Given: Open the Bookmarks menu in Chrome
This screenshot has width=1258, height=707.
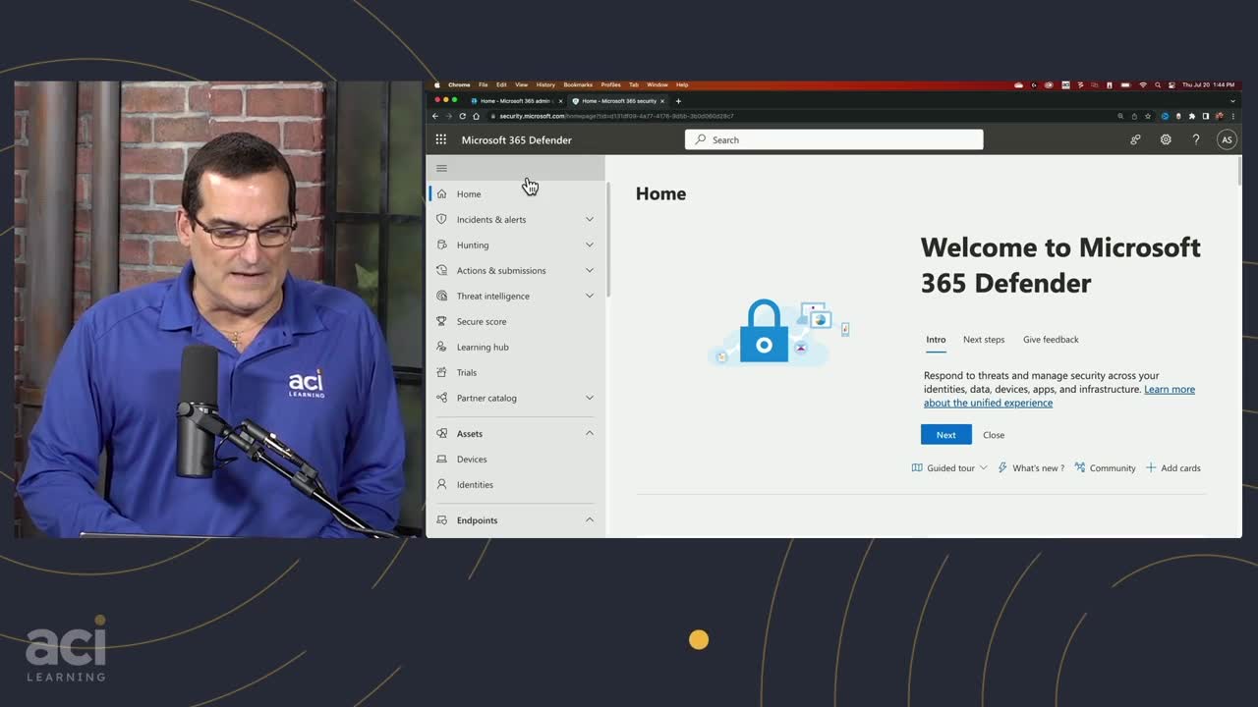Looking at the screenshot, I should click(578, 84).
